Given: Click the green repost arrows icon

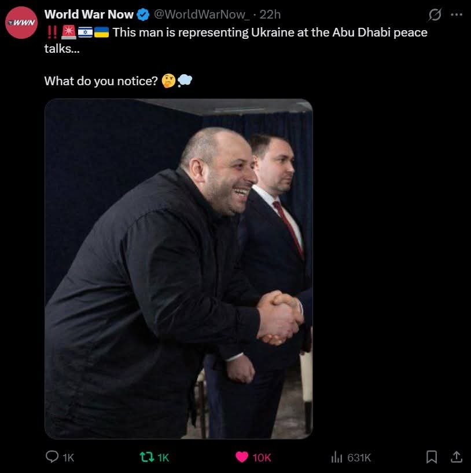Looking at the screenshot, I should click(147, 457).
